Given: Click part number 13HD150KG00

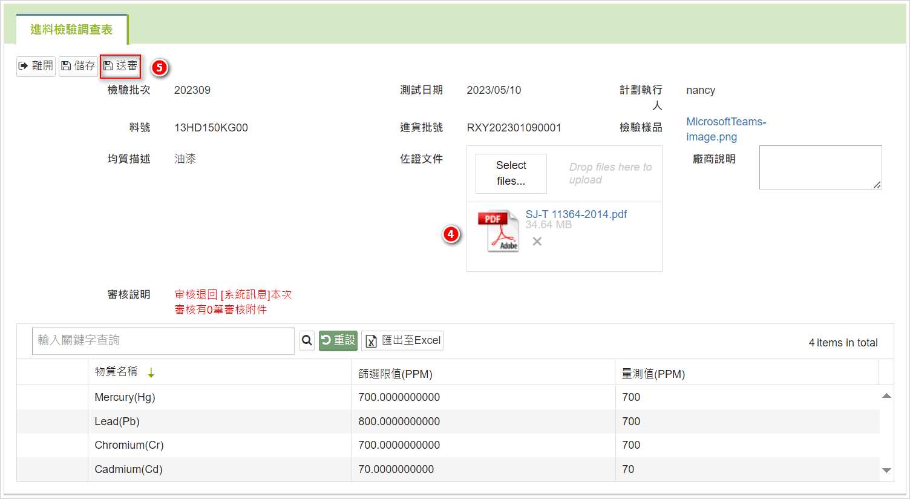Looking at the screenshot, I should [x=211, y=128].
